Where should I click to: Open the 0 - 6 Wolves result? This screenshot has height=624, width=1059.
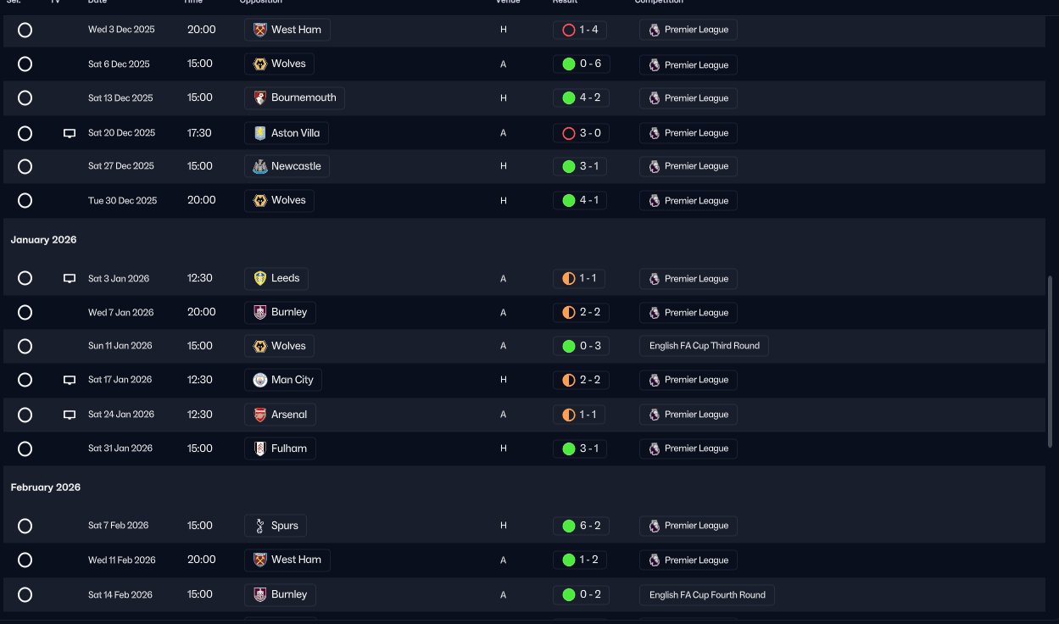point(581,64)
